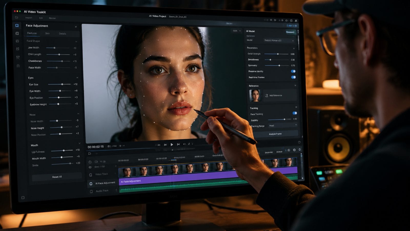The image size is (410, 231).
Task: Click the Cheekbones slider
Action: pos(58,61)
